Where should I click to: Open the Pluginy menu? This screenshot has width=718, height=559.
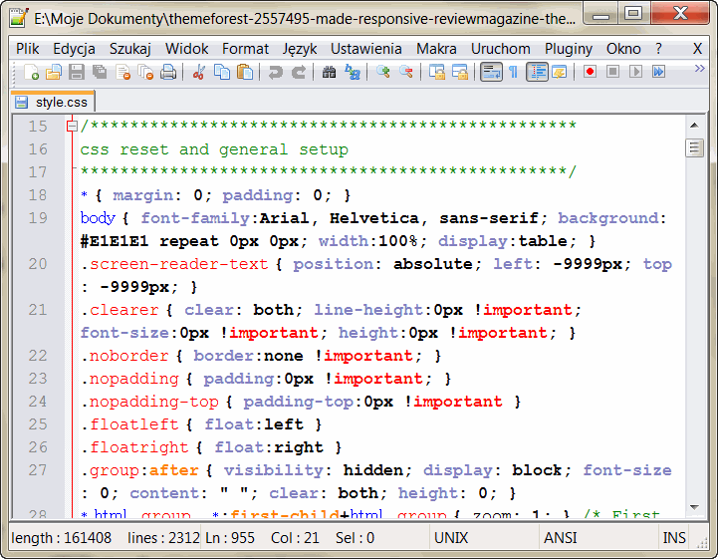click(568, 48)
